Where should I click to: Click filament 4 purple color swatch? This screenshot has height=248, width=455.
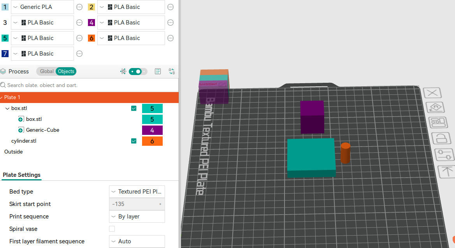tap(91, 23)
